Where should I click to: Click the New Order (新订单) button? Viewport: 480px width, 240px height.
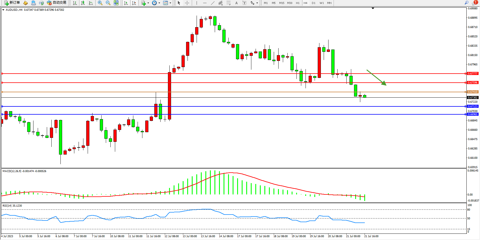point(12,3)
